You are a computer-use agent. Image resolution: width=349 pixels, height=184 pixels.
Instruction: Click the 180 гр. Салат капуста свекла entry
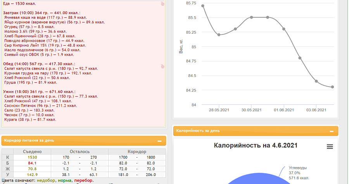point(51,68)
